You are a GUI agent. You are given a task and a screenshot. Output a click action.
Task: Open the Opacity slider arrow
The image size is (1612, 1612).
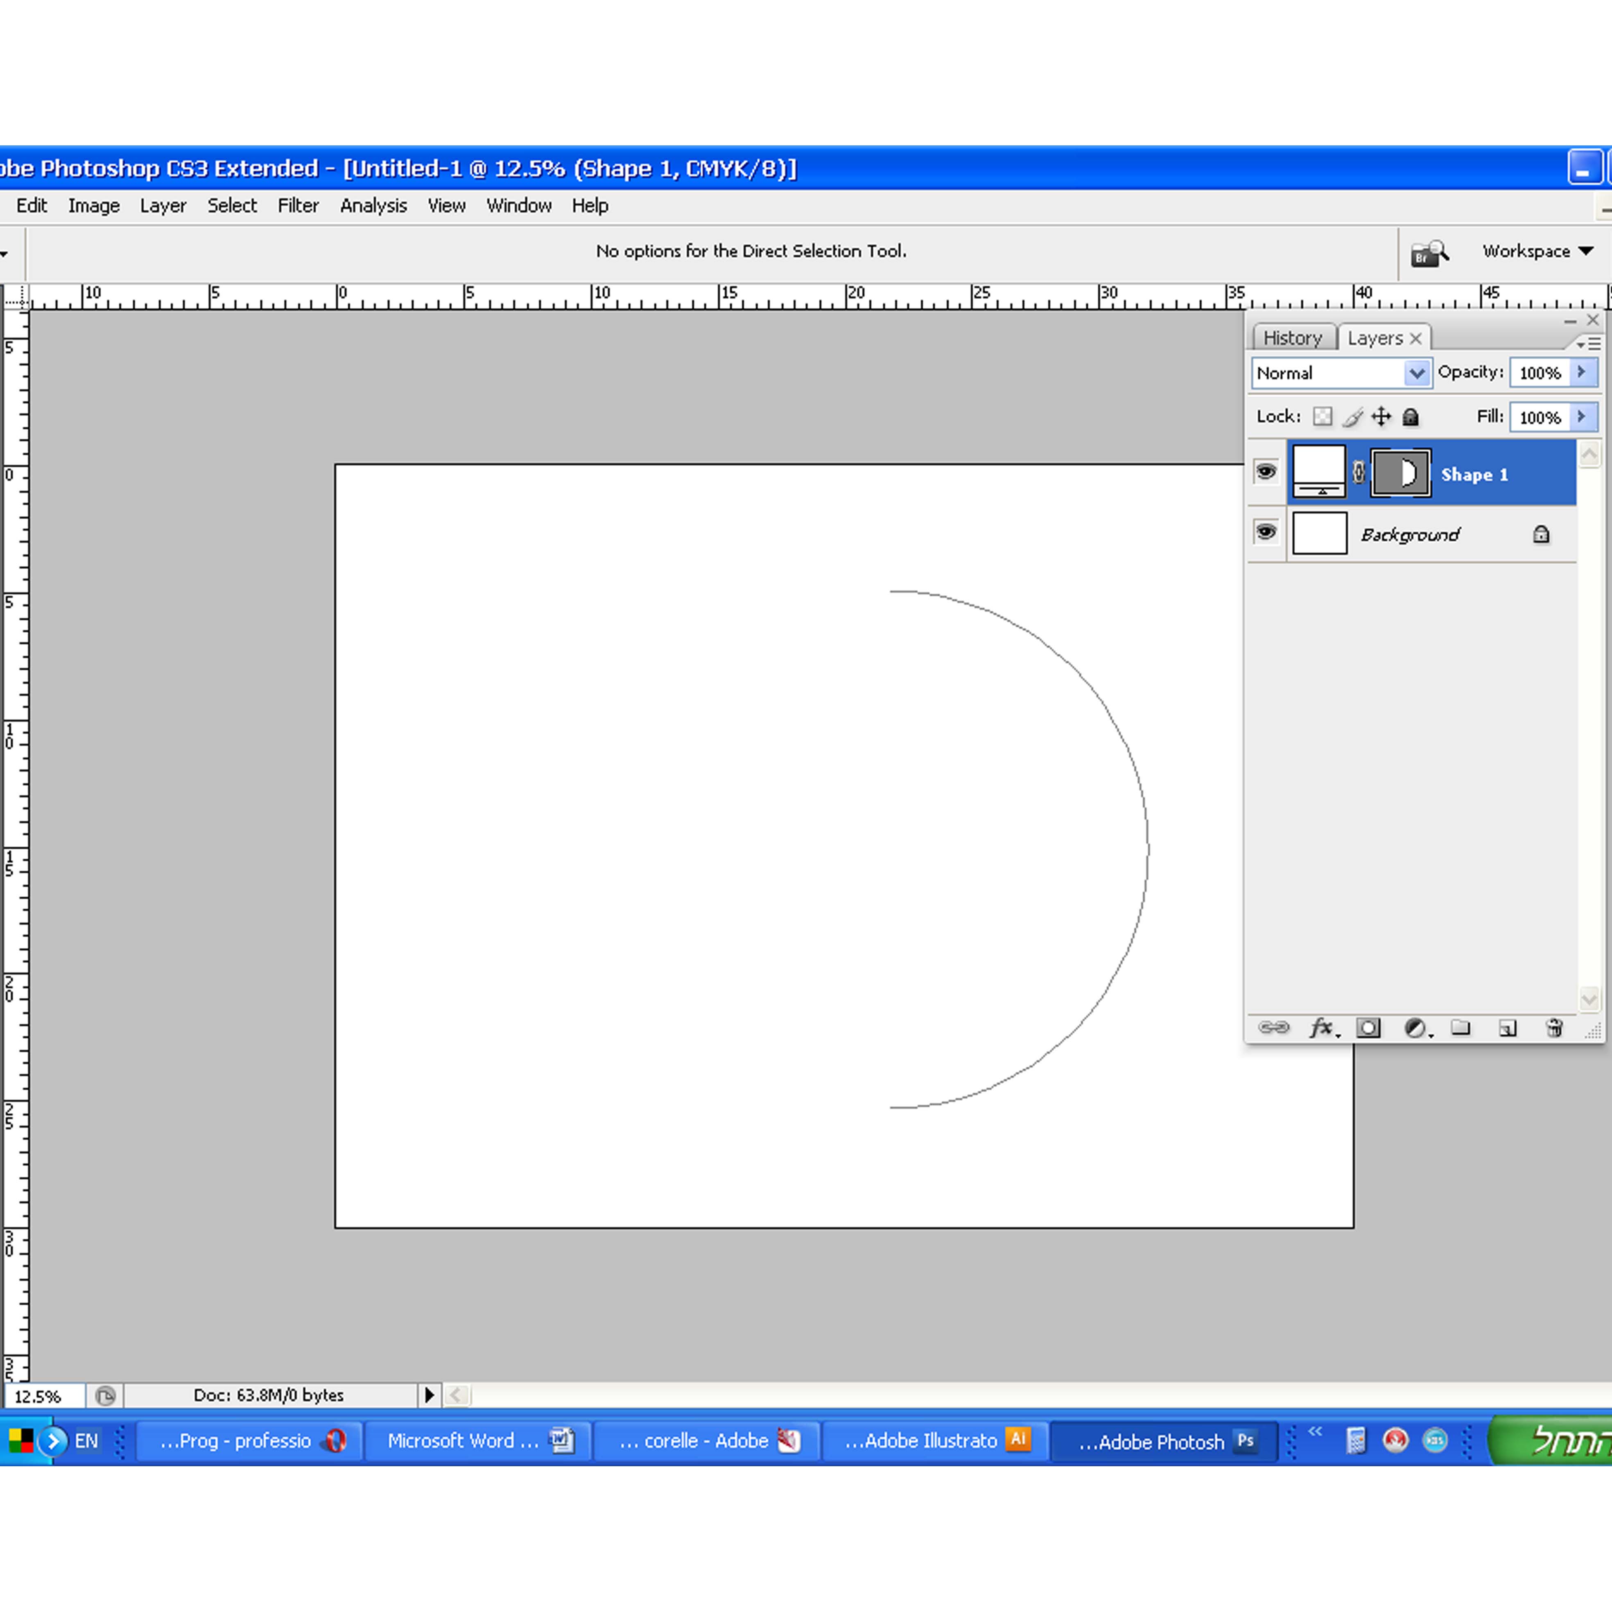(x=1581, y=372)
